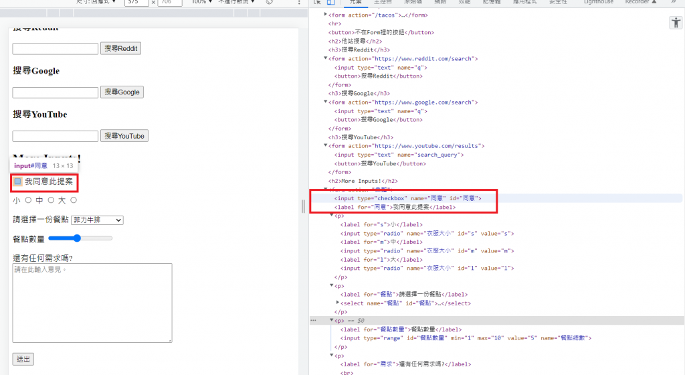Collapse the google.com search form node
Viewport: 685px width, 375px height.
coord(326,102)
